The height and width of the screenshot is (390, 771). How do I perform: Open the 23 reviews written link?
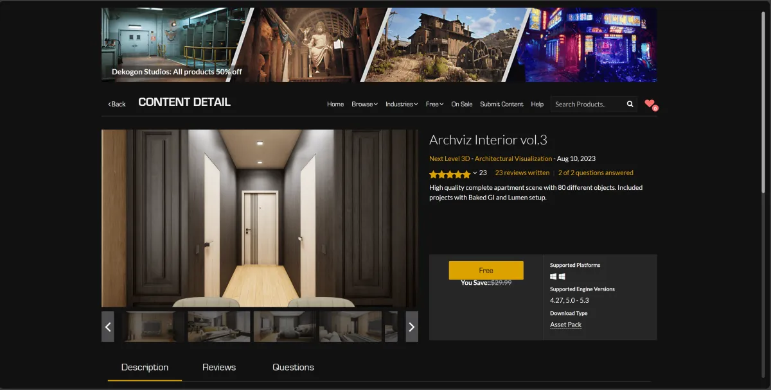click(522, 173)
